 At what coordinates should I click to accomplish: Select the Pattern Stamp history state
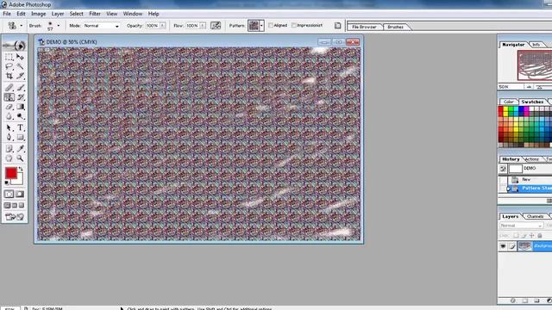coord(529,189)
